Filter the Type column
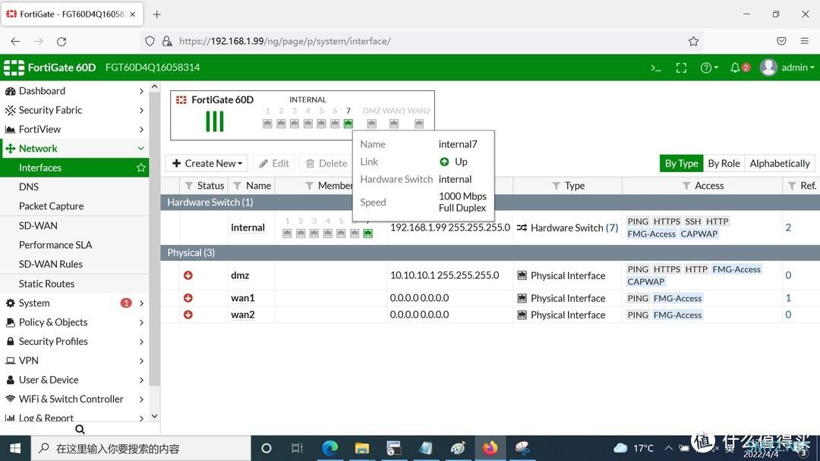 tap(556, 186)
